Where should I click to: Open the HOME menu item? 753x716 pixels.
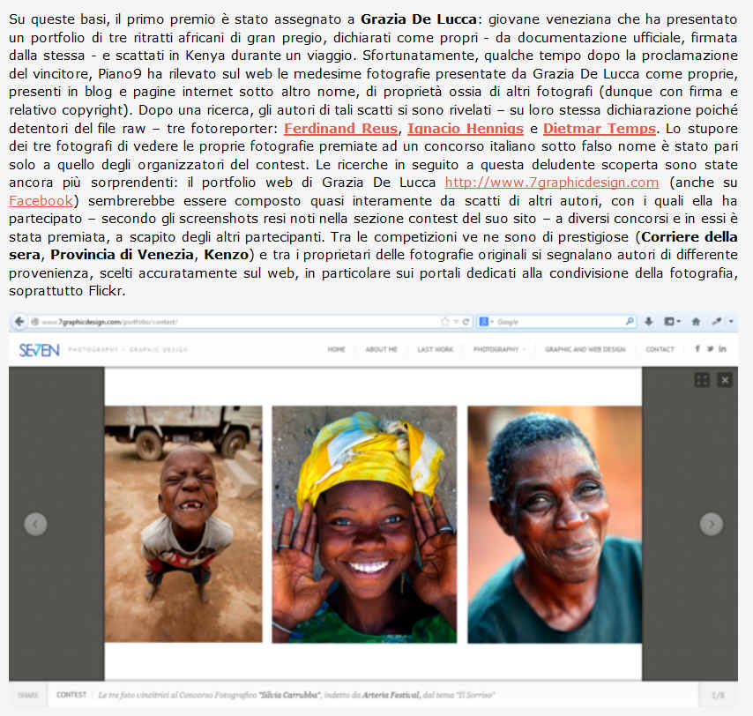336,349
